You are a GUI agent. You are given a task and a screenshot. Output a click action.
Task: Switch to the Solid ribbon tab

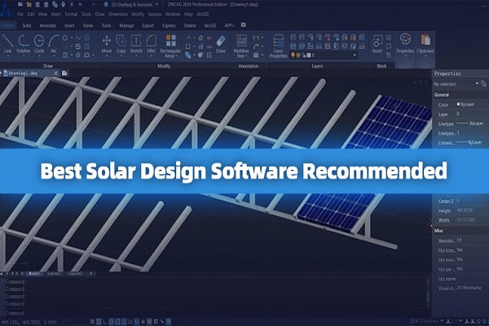coord(27,25)
